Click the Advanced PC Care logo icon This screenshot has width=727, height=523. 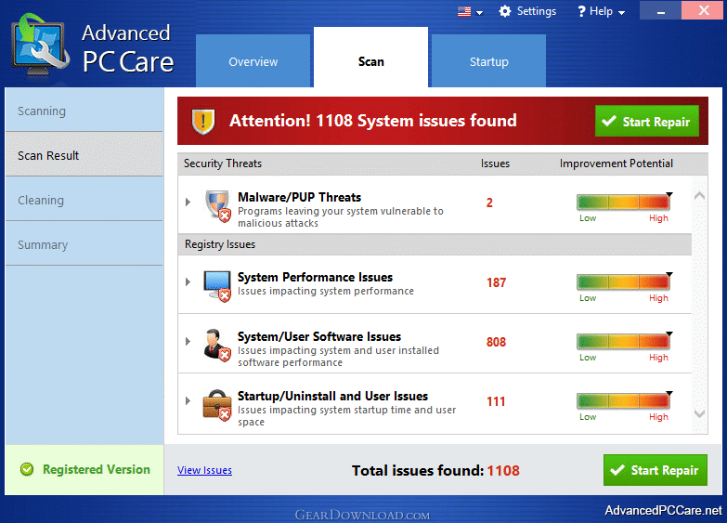click(x=41, y=46)
